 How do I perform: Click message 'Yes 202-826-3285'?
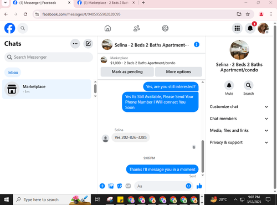pyautogui.click(x=131, y=137)
